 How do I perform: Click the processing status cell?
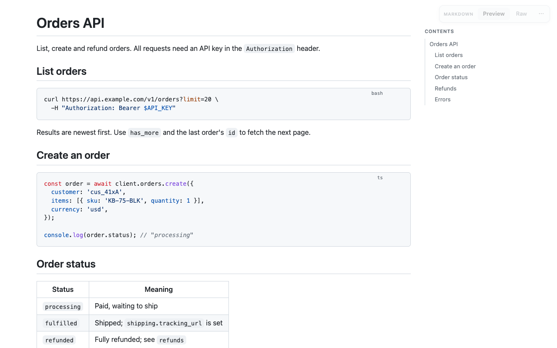(x=63, y=307)
